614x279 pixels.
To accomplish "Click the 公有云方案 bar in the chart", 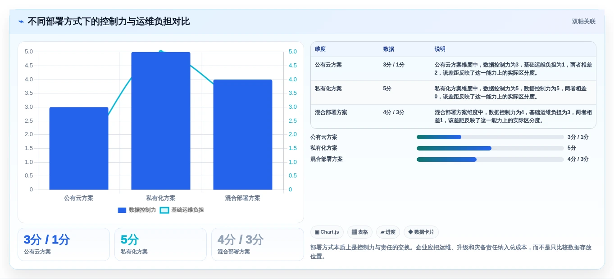I will click(79, 148).
